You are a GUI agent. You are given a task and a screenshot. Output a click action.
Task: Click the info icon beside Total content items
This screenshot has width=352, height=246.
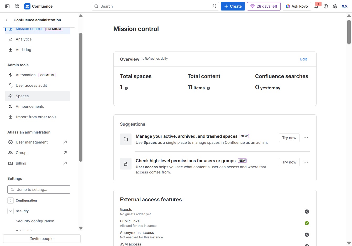208,88
